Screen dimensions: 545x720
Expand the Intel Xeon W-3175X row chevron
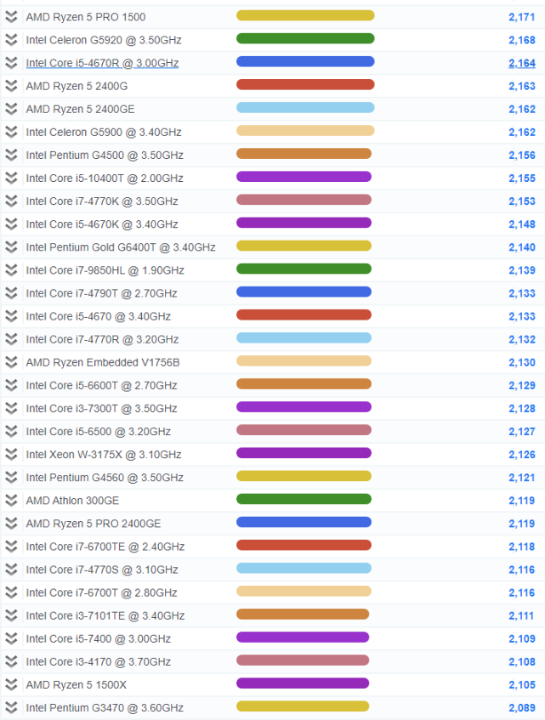pos(11,455)
